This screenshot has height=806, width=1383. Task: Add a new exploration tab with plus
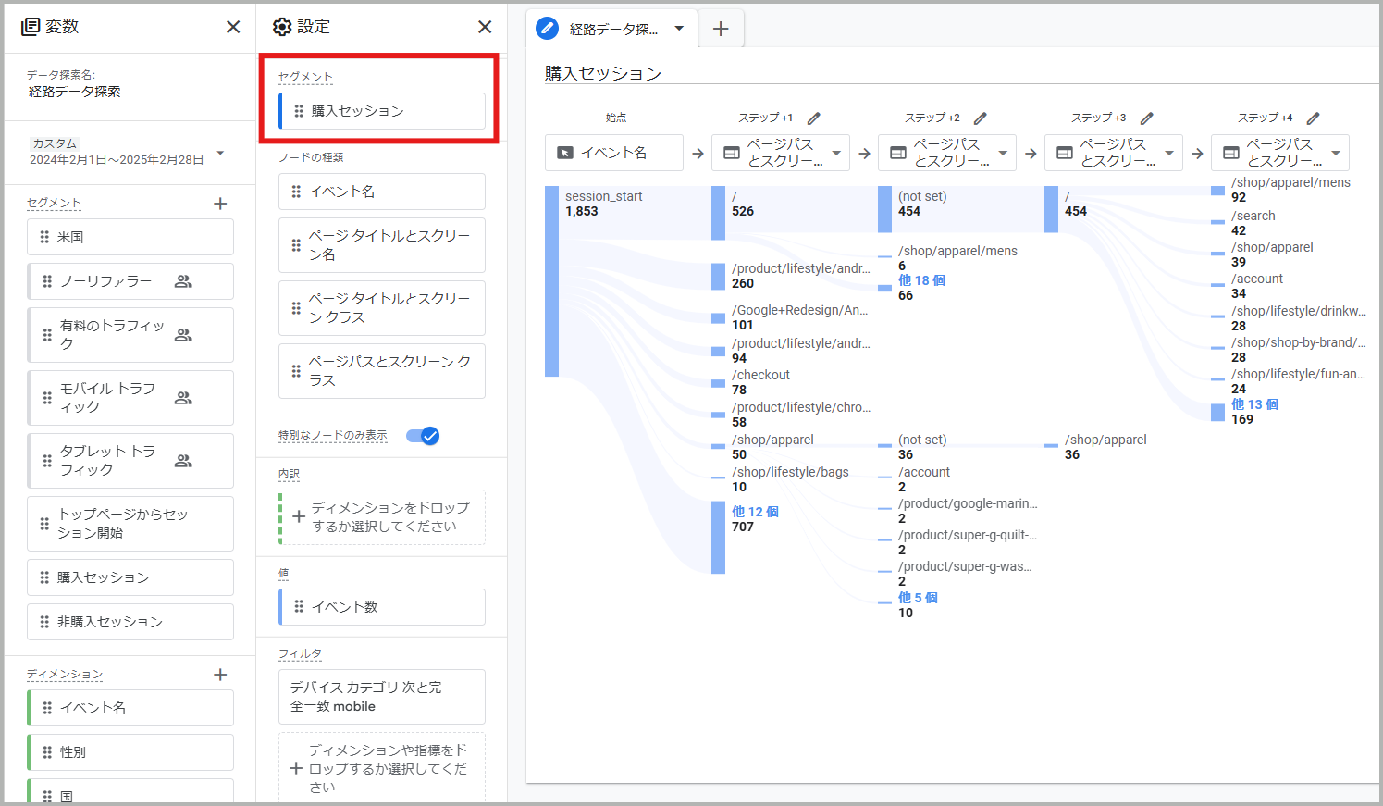(721, 29)
